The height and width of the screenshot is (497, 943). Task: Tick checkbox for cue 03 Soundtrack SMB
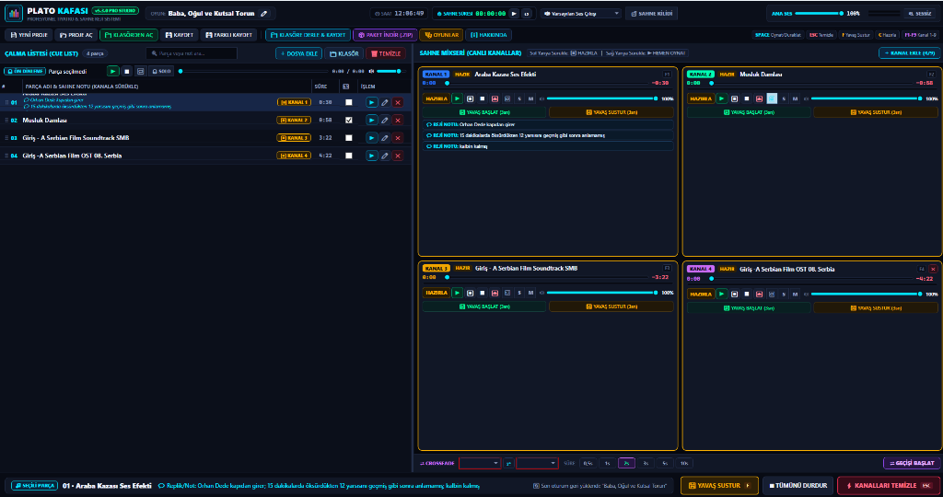(349, 138)
